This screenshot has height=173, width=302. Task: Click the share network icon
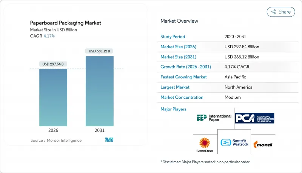pos(273,12)
